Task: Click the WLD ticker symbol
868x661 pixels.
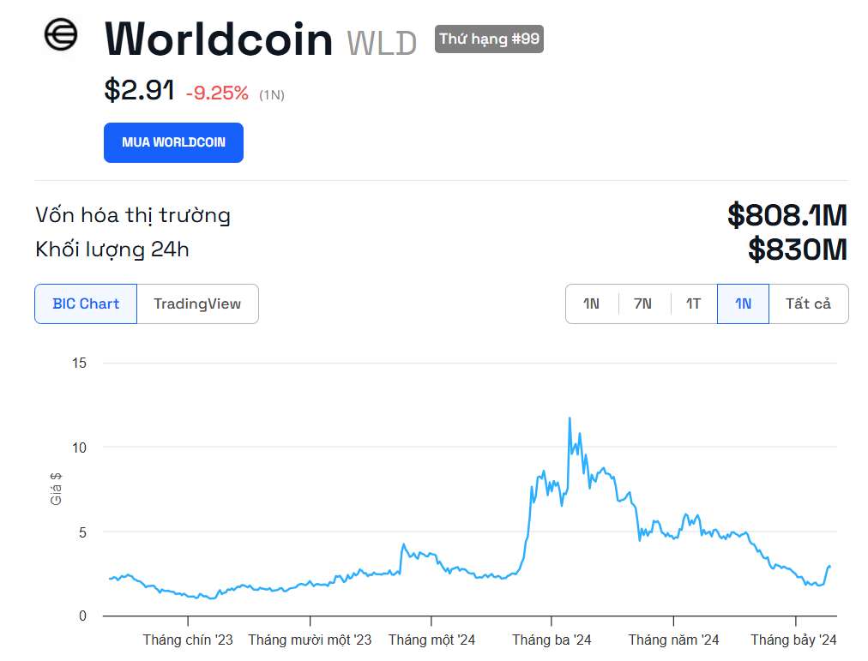Action: (x=382, y=43)
